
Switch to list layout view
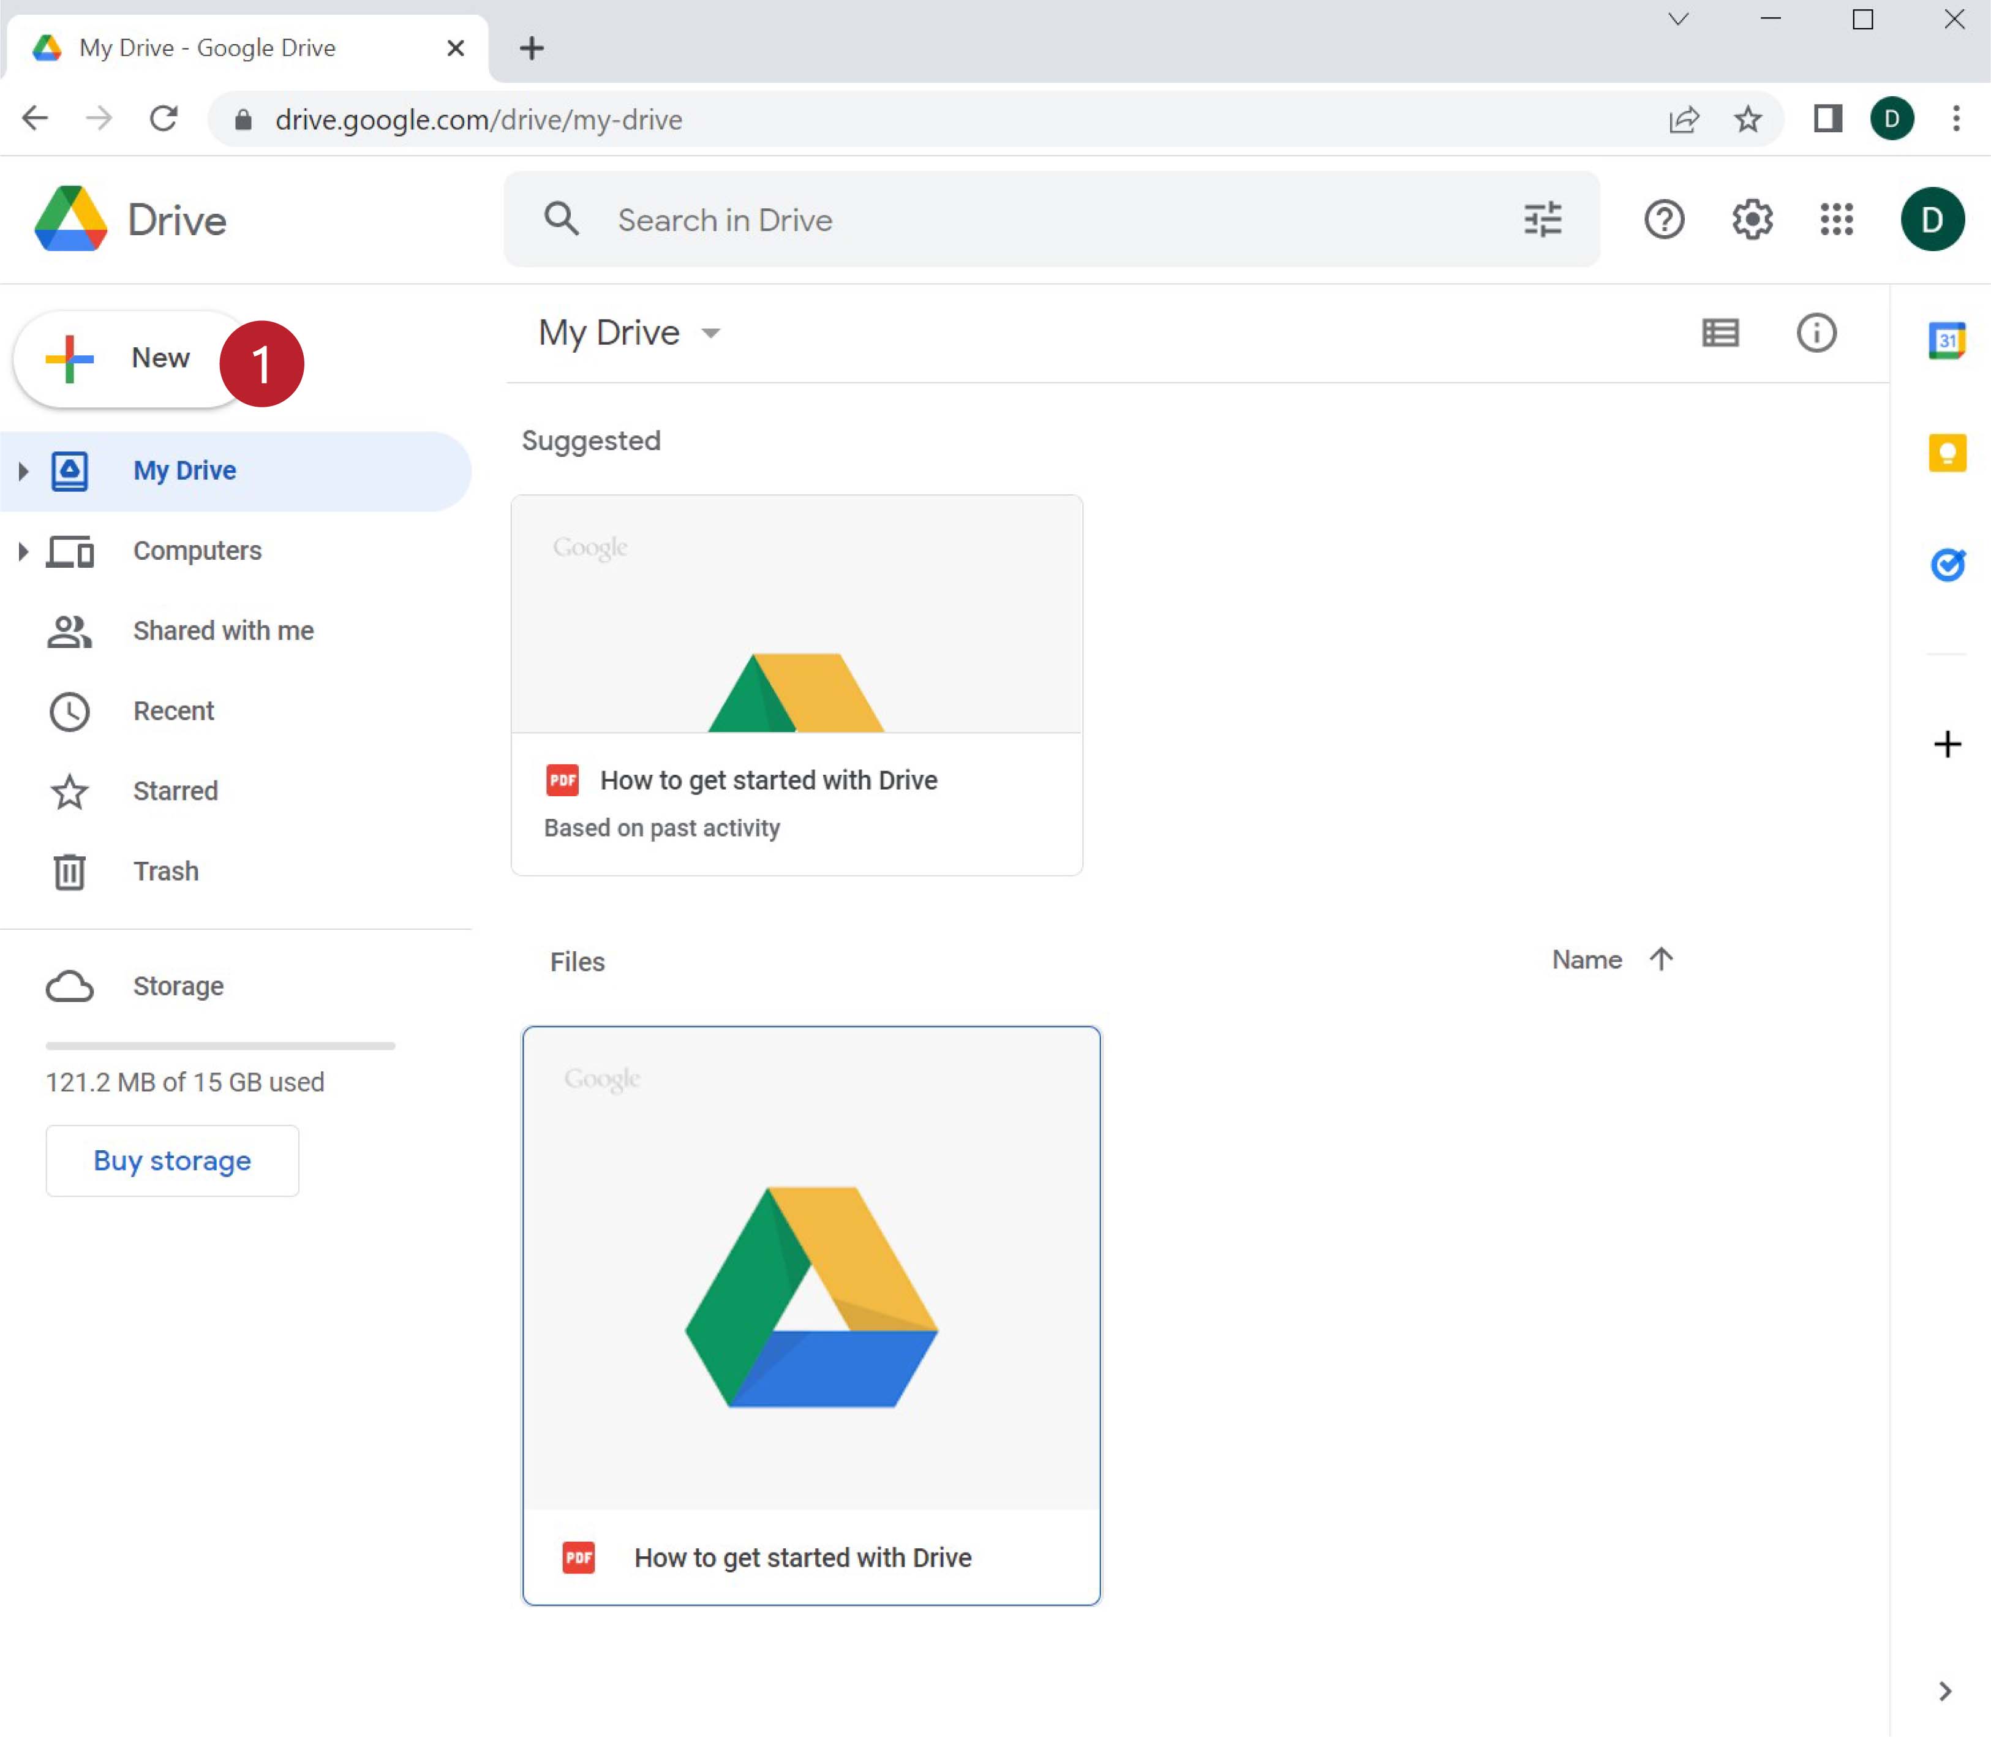pyautogui.click(x=1720, y=333)
